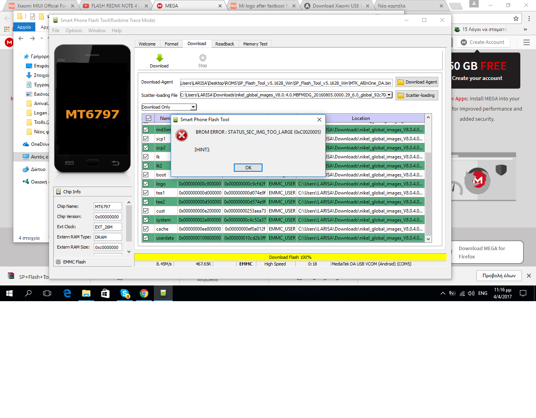Uncheck the system partition checkbox
The width and height of the screenshot is (536, 418).
point(146,220)
